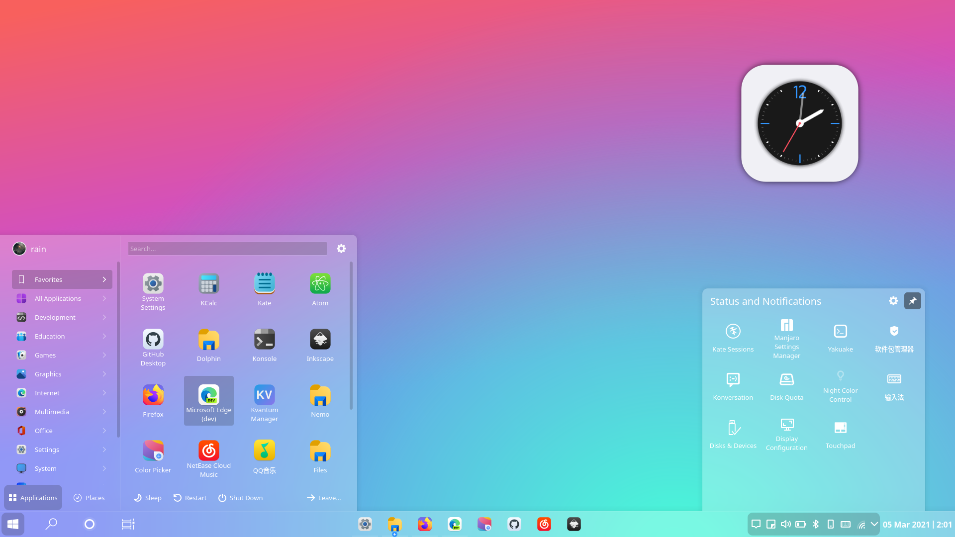The width and height of the screenshot is (955, 537).
Task: Select the Settings category
Action: (62, 449)
